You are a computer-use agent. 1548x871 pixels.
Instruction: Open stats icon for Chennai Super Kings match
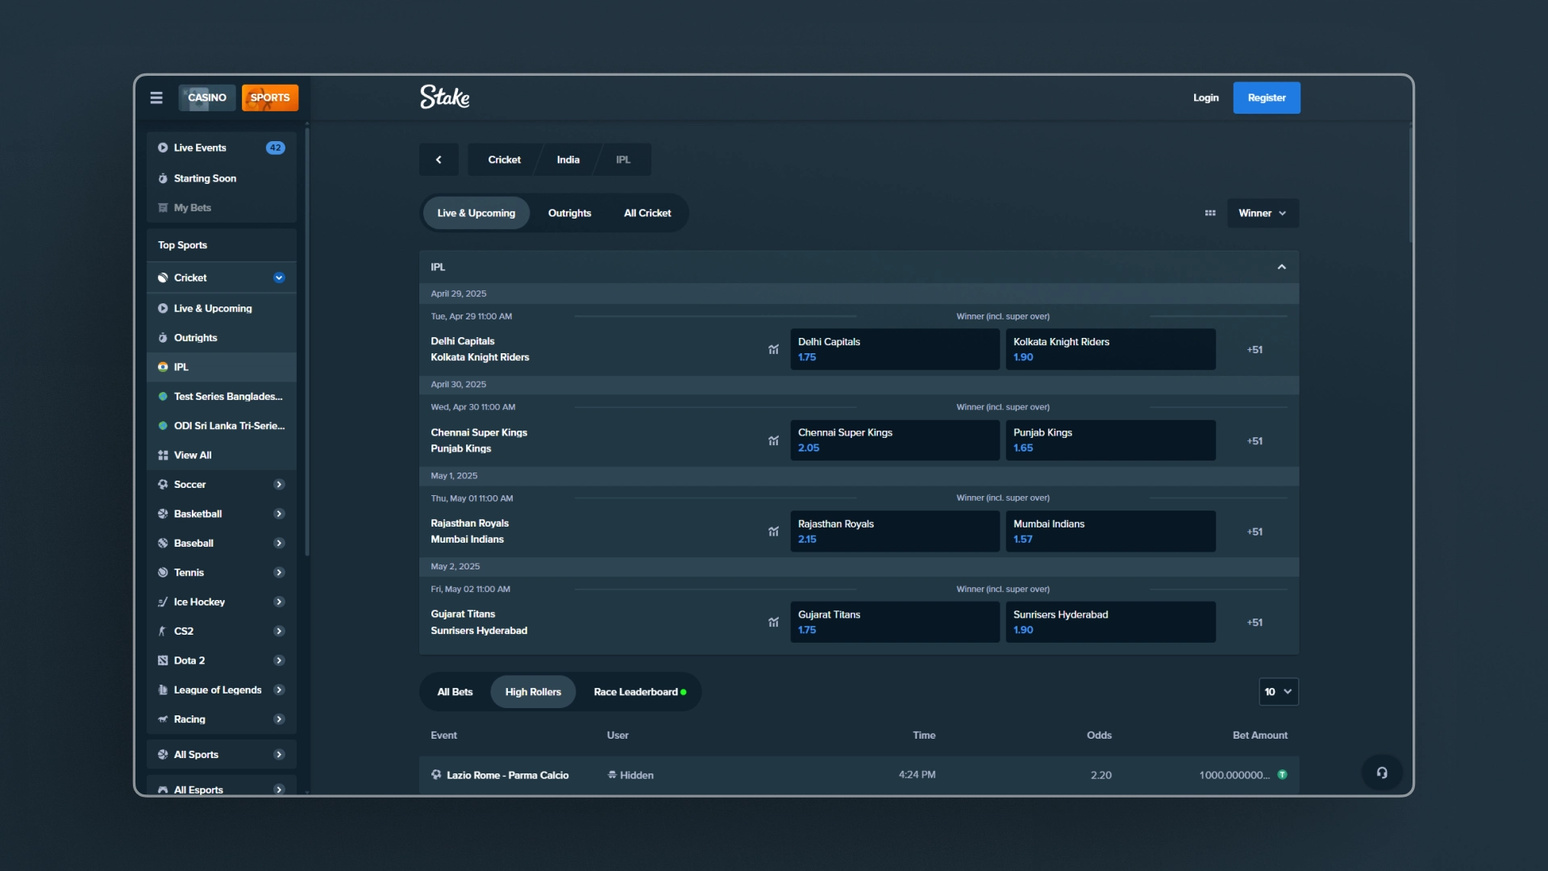click(x=773, y=440)
